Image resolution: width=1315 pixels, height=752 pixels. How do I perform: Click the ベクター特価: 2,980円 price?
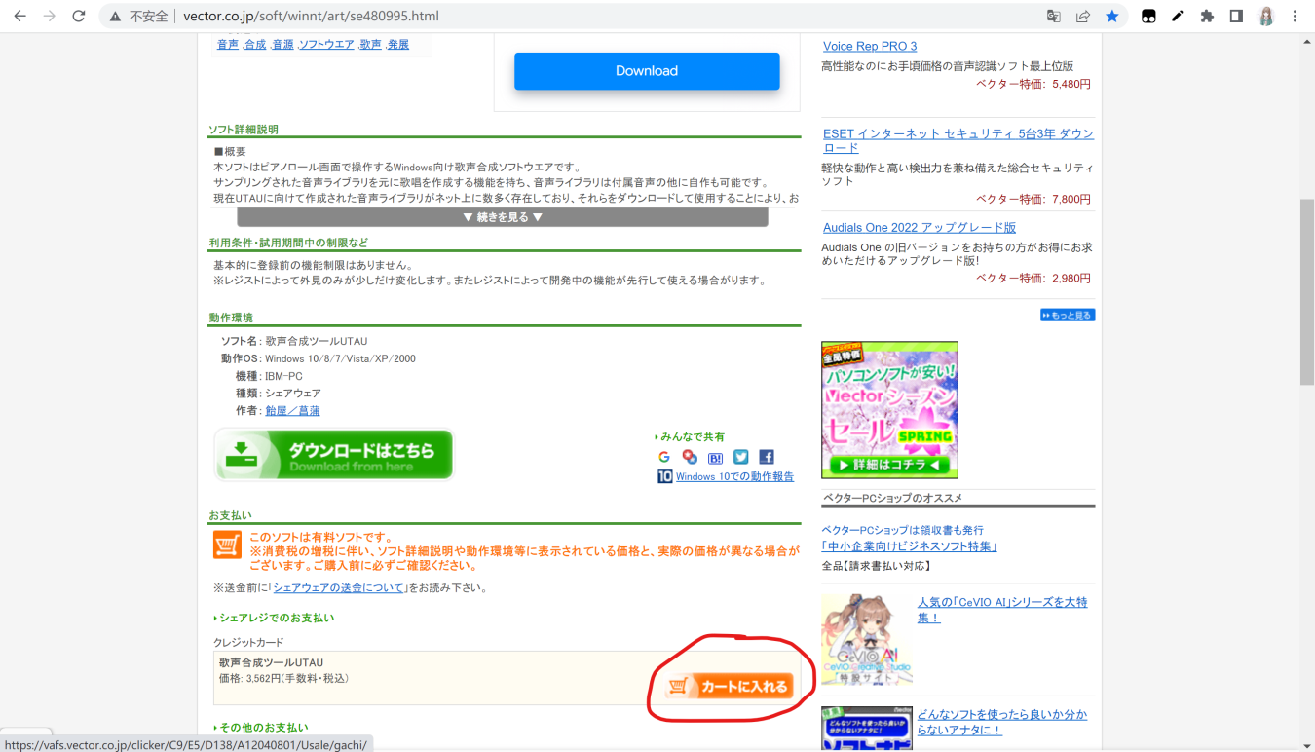click(x=1033, y=279)
